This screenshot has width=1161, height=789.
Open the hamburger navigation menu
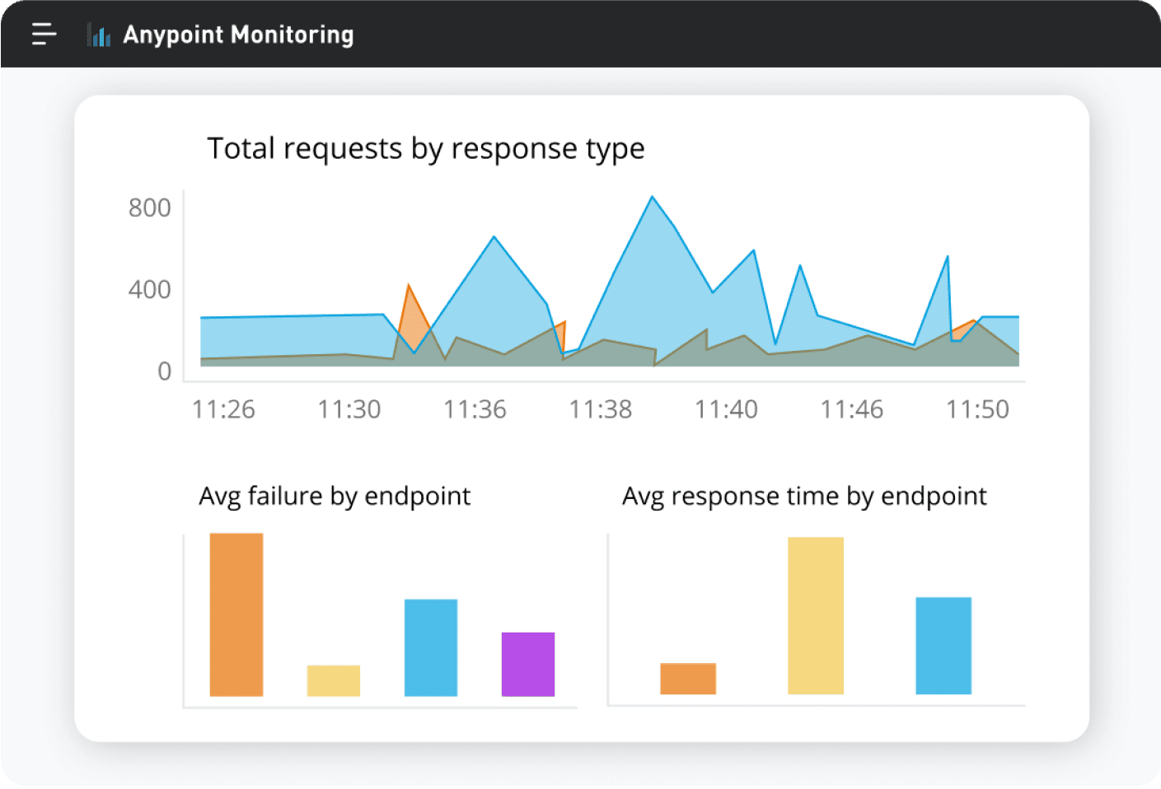[x=44, y=35]
